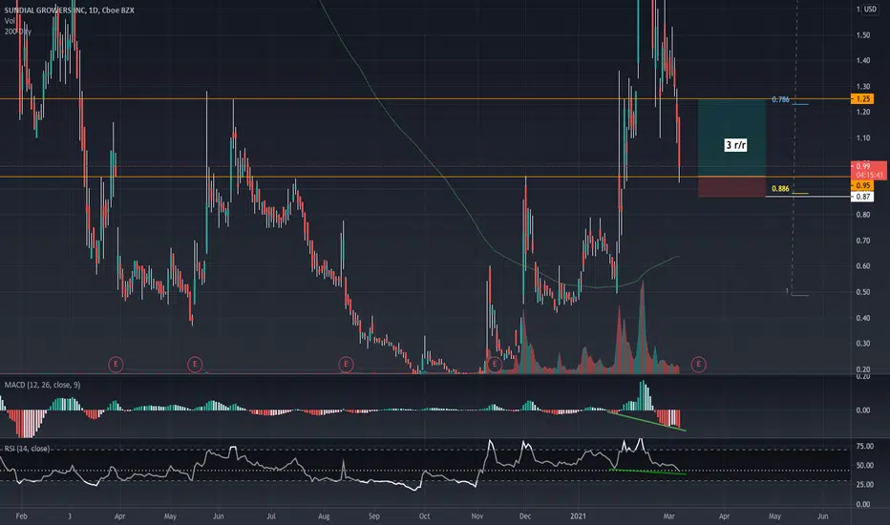This screenshot has height=525, width=890.
Task: Click the 1.40 price axis label
Action: click(x=862, y=61)
